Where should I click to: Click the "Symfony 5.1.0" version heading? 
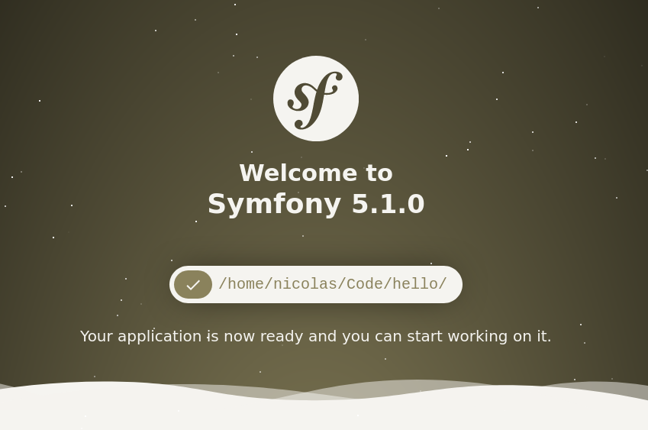tap(316, 204)
